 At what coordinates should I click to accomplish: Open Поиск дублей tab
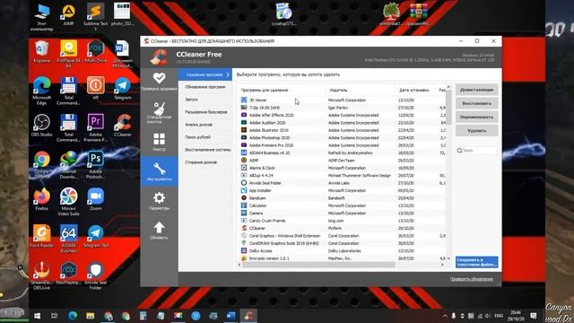pos(205,137)
